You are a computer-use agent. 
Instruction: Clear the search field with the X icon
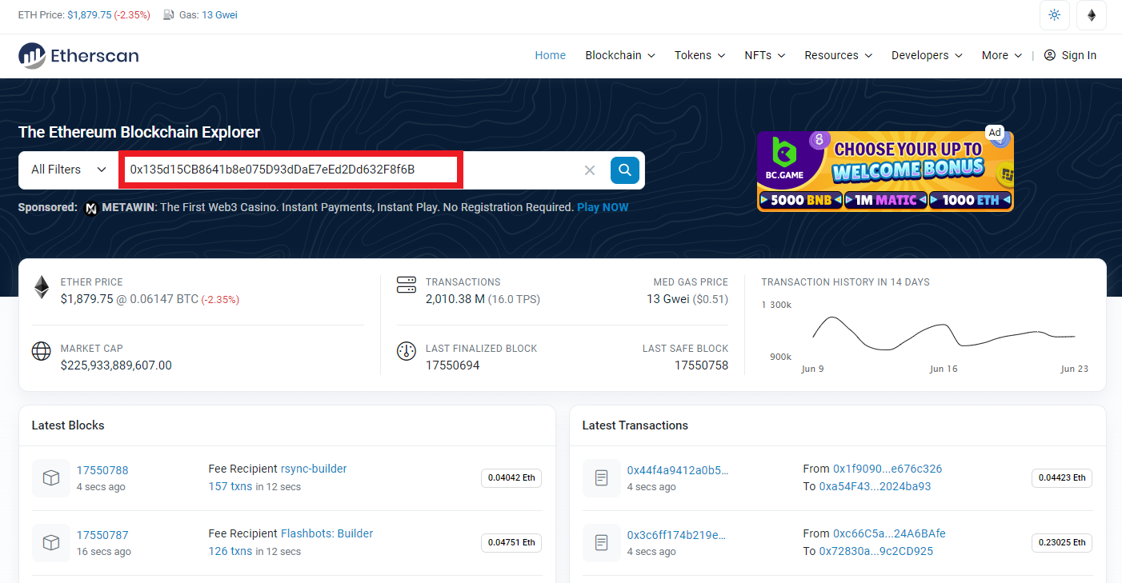point(590,170)
